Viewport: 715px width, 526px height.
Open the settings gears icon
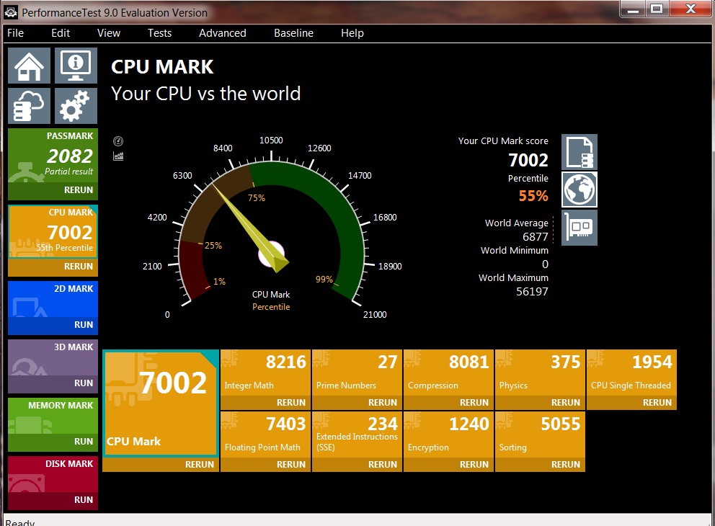(x=76, y=106)
